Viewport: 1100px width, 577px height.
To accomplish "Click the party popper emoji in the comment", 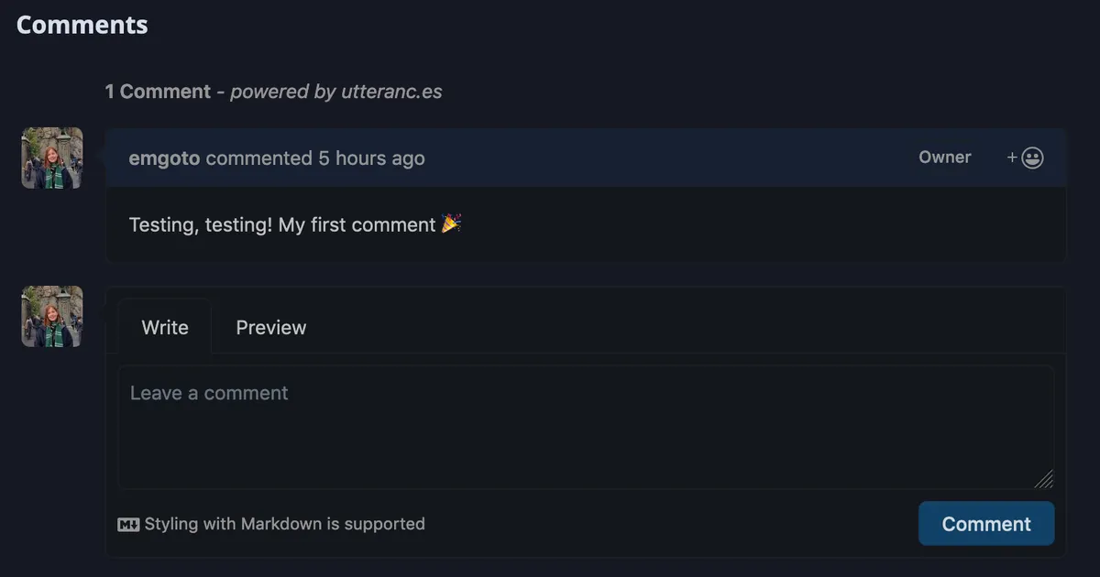I will pos(451,223).
